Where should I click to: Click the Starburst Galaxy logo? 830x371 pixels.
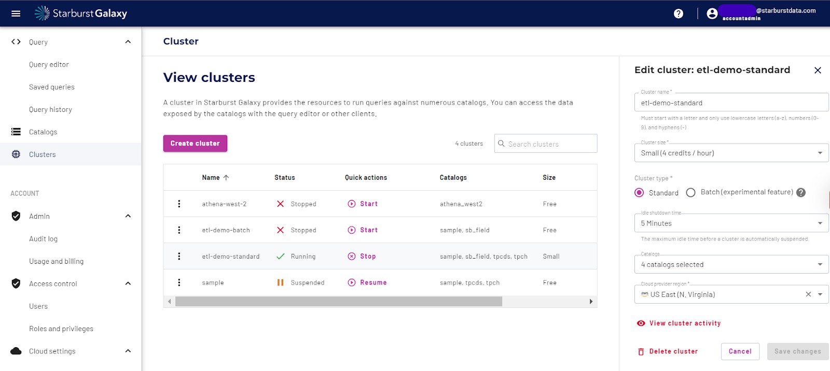point(81,13)
